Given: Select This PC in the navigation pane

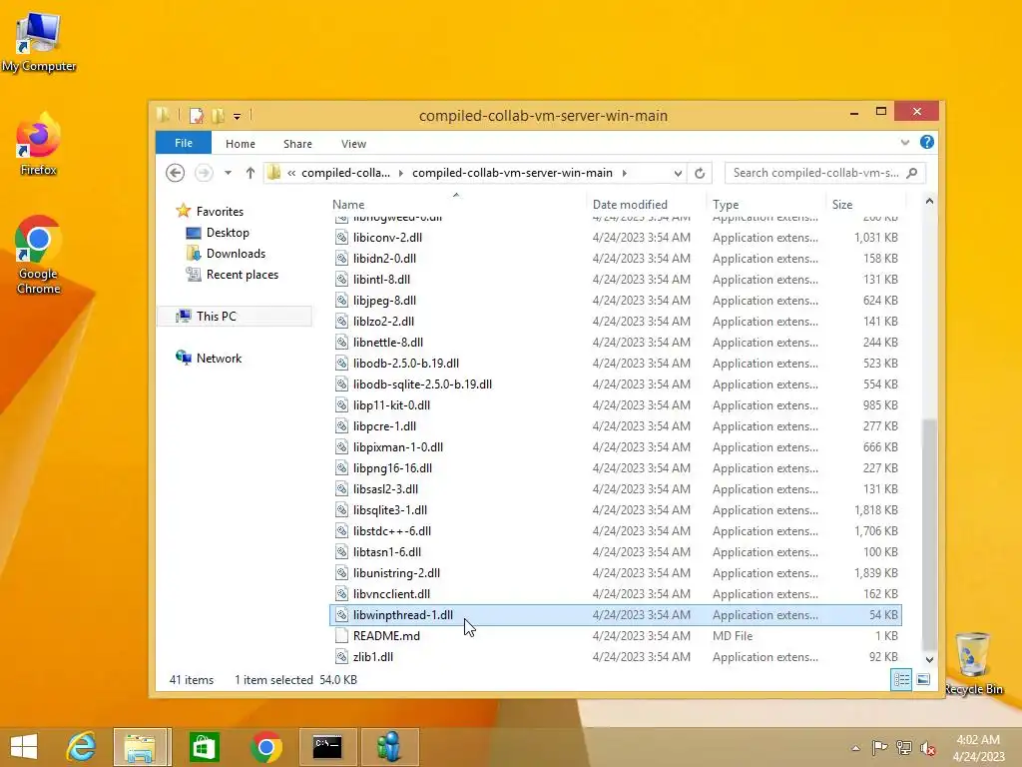Looking at the screenshot, I should click(235, 317).
